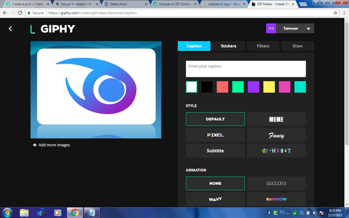Select the purple caption color

coord(254,87)
